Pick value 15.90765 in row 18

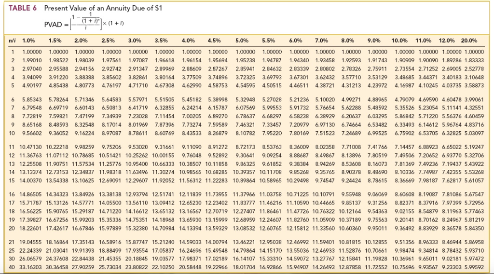click(57, 212)
